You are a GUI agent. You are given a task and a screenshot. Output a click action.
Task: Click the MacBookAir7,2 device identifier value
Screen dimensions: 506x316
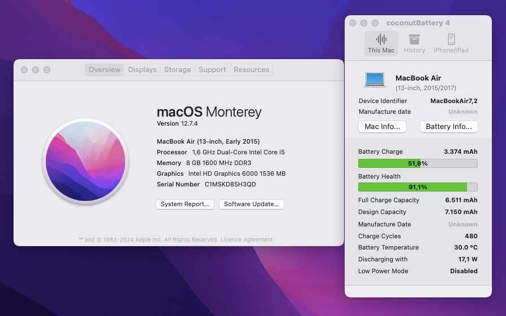point(454,101)
